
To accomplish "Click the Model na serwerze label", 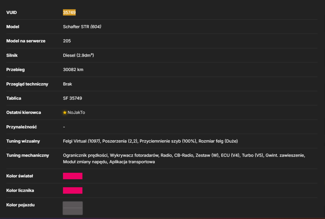I will pyautogui.click(x=26, y=41).
